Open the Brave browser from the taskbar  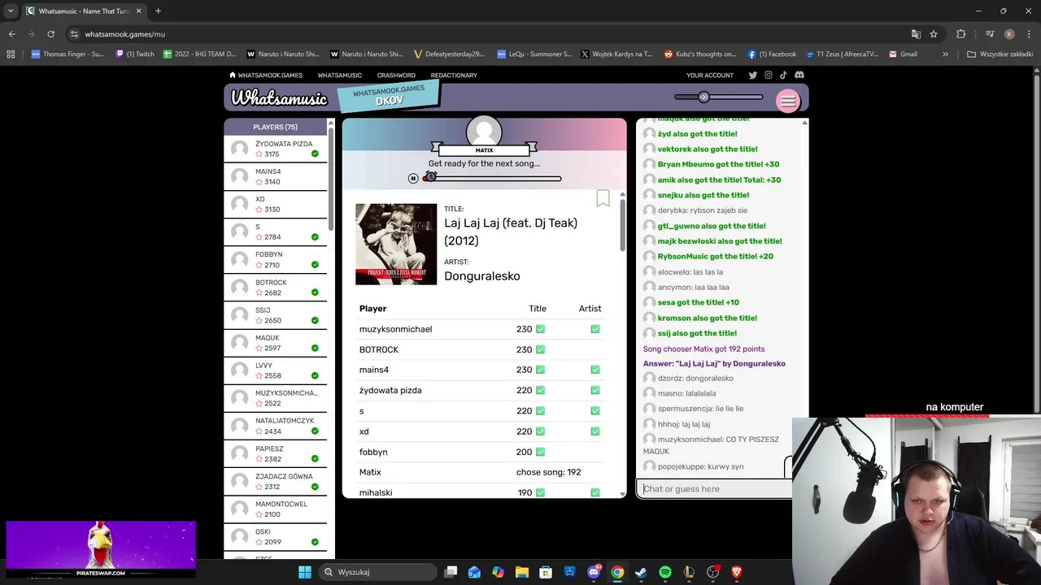pyautogui.click(x=736, y=572)
